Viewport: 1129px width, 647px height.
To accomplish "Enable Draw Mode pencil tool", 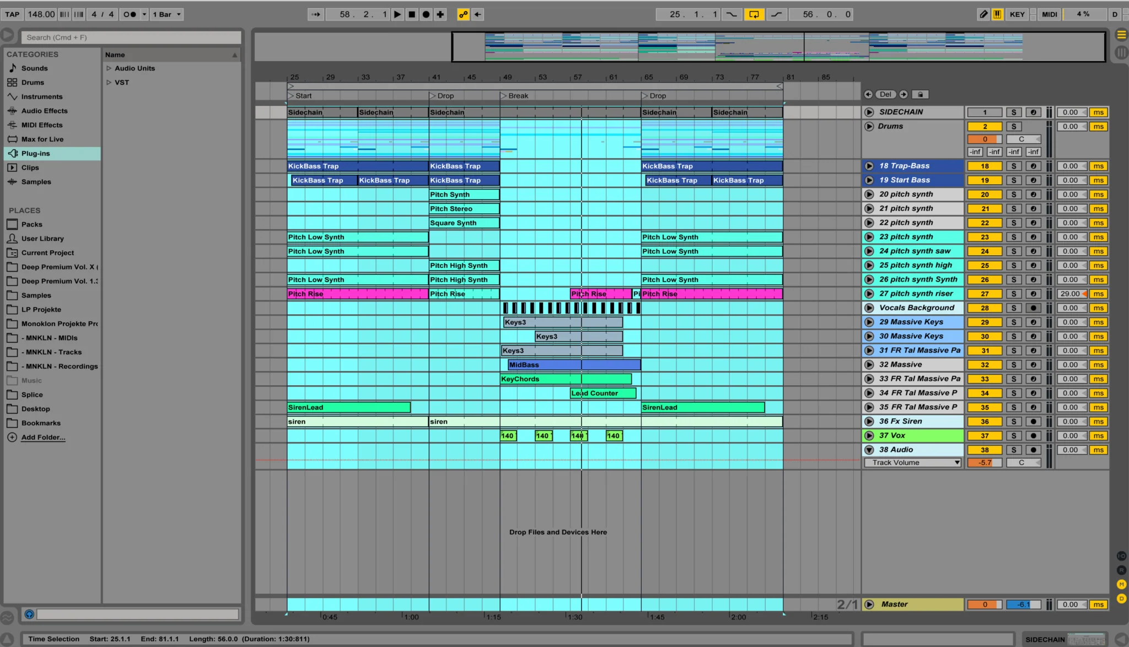I will [x=983, y=14].
